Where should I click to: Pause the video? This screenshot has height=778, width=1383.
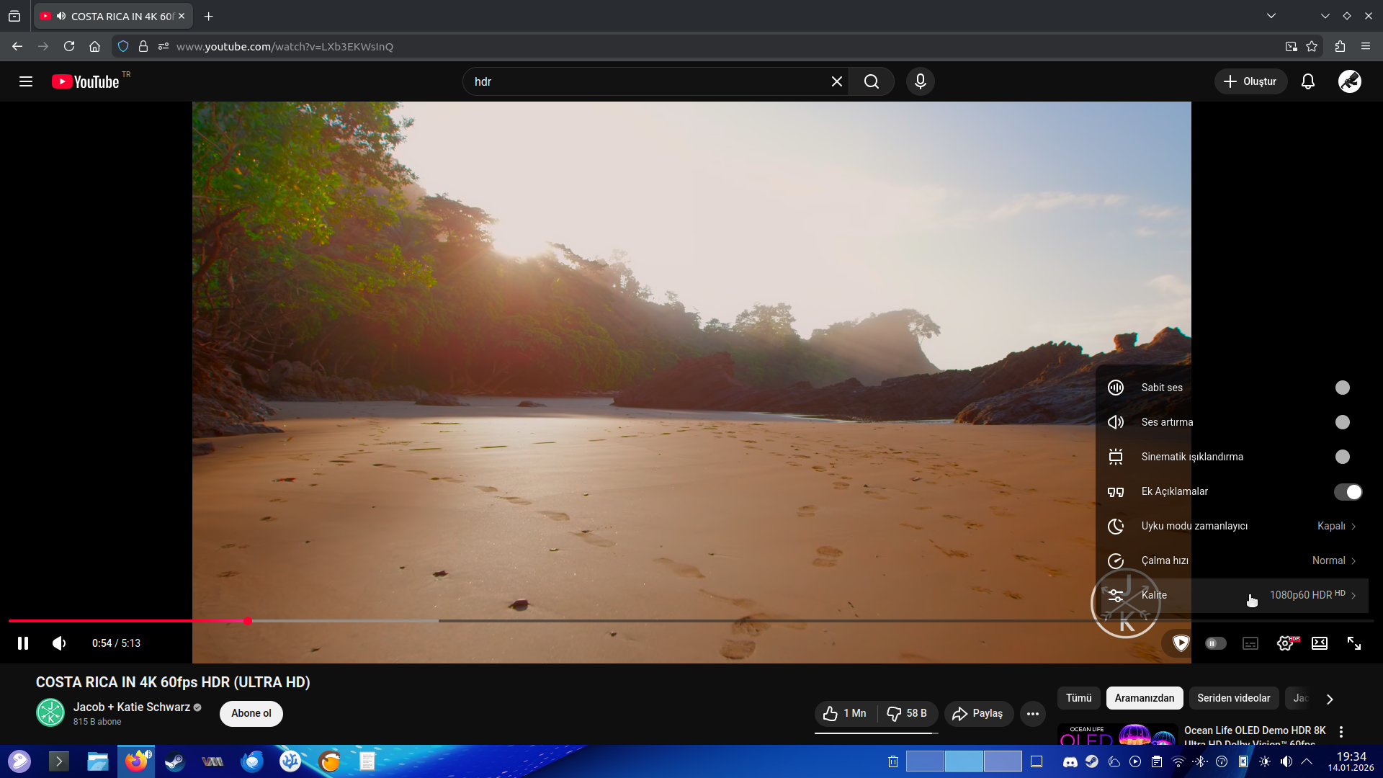click(23, 643)
